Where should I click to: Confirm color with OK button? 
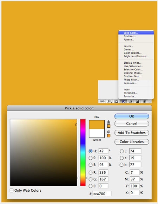click(132, 116)
